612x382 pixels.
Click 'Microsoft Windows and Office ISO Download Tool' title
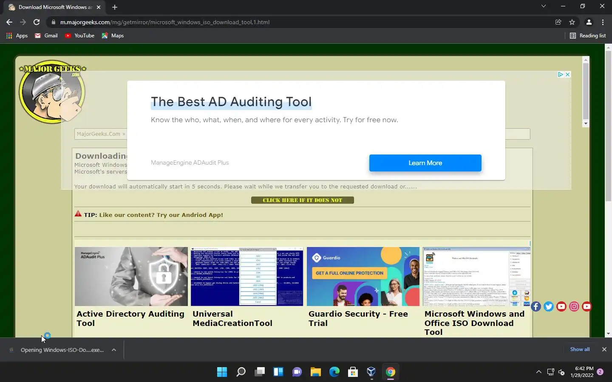click(474, 323)
